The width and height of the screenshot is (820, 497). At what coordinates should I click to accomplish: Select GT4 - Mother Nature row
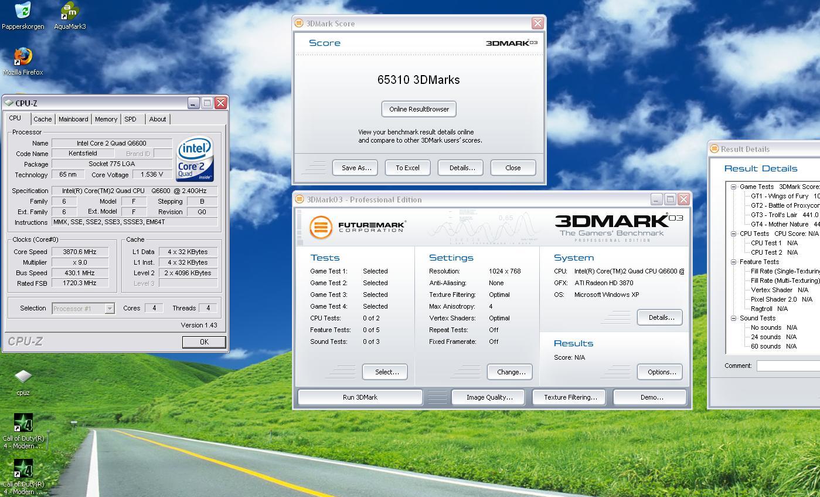point(785,224)
